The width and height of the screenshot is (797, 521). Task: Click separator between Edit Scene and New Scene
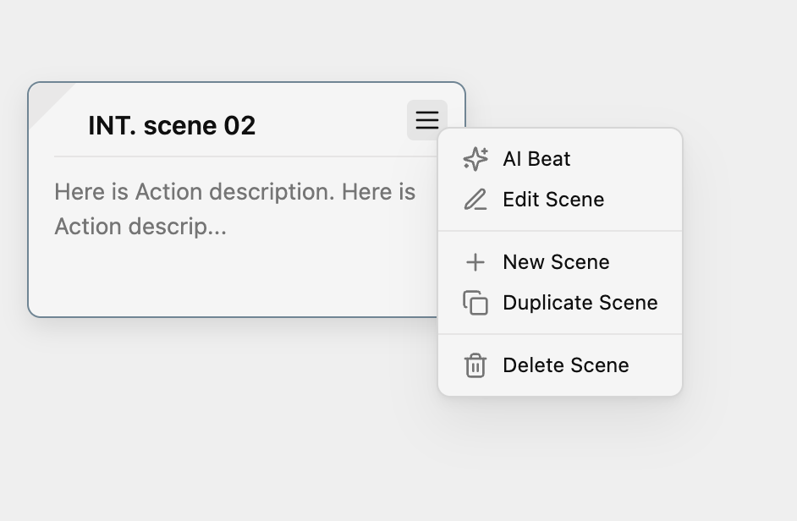pos(560,231)
